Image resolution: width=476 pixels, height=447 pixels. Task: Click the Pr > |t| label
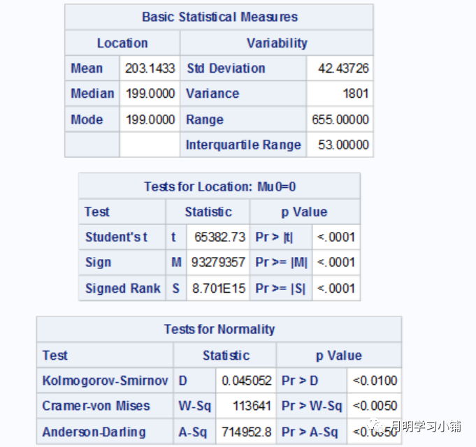click(274, 237)
